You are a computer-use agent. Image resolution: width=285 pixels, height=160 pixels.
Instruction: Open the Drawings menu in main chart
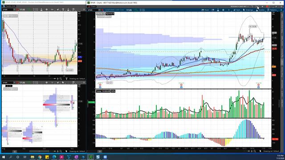coord(248,10)
